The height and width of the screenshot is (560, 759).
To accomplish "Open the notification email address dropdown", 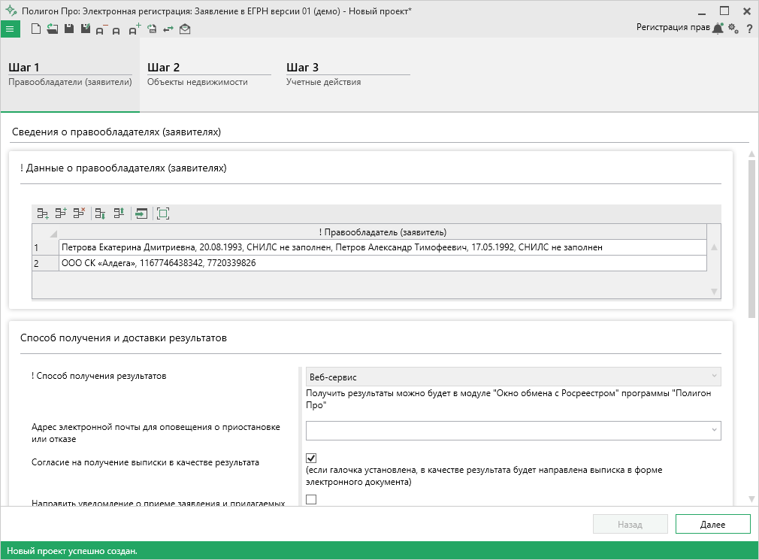I will pos(713,430).
